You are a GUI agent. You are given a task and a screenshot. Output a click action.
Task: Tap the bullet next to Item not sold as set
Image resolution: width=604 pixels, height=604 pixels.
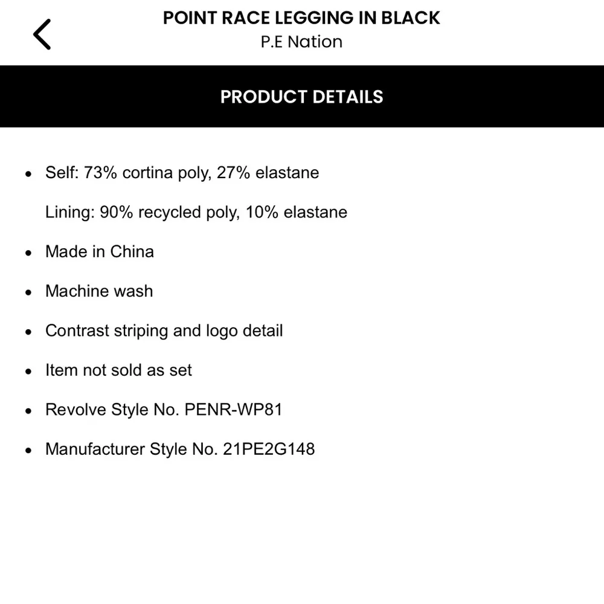tap(28, 371)
